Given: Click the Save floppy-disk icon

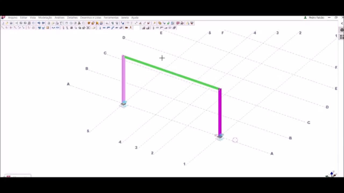Looking at the screenshot, I should coord(11,23).
